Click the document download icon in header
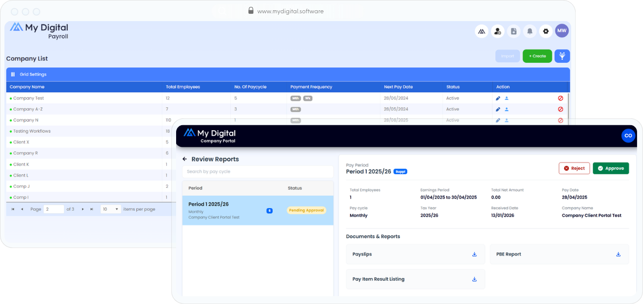 [514, 31]
